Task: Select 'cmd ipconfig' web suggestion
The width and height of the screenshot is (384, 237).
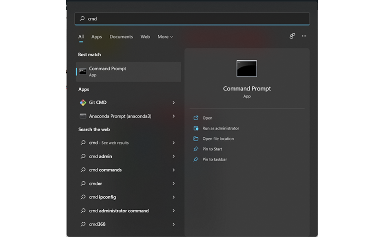Action: tap(129, 197)
